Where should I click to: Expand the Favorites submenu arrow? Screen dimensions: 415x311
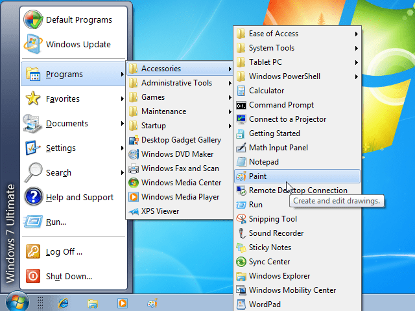[x=122, y=99]
